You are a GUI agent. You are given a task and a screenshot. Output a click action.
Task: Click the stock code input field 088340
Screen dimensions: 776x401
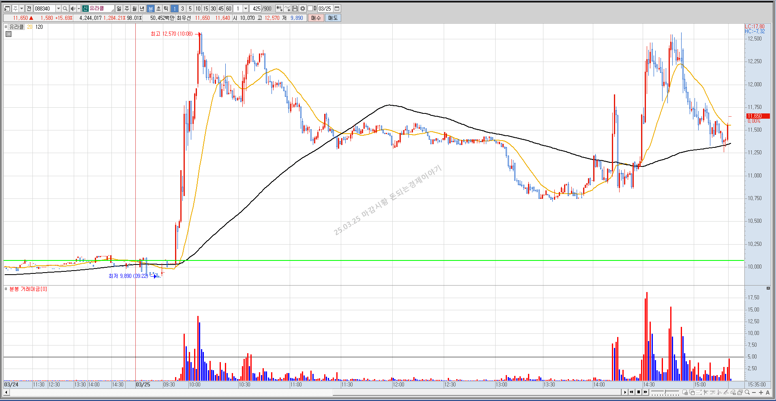coord(45,9)
